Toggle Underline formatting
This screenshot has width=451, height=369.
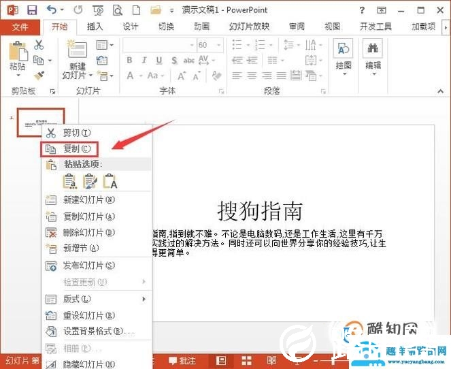click(158, 60)
